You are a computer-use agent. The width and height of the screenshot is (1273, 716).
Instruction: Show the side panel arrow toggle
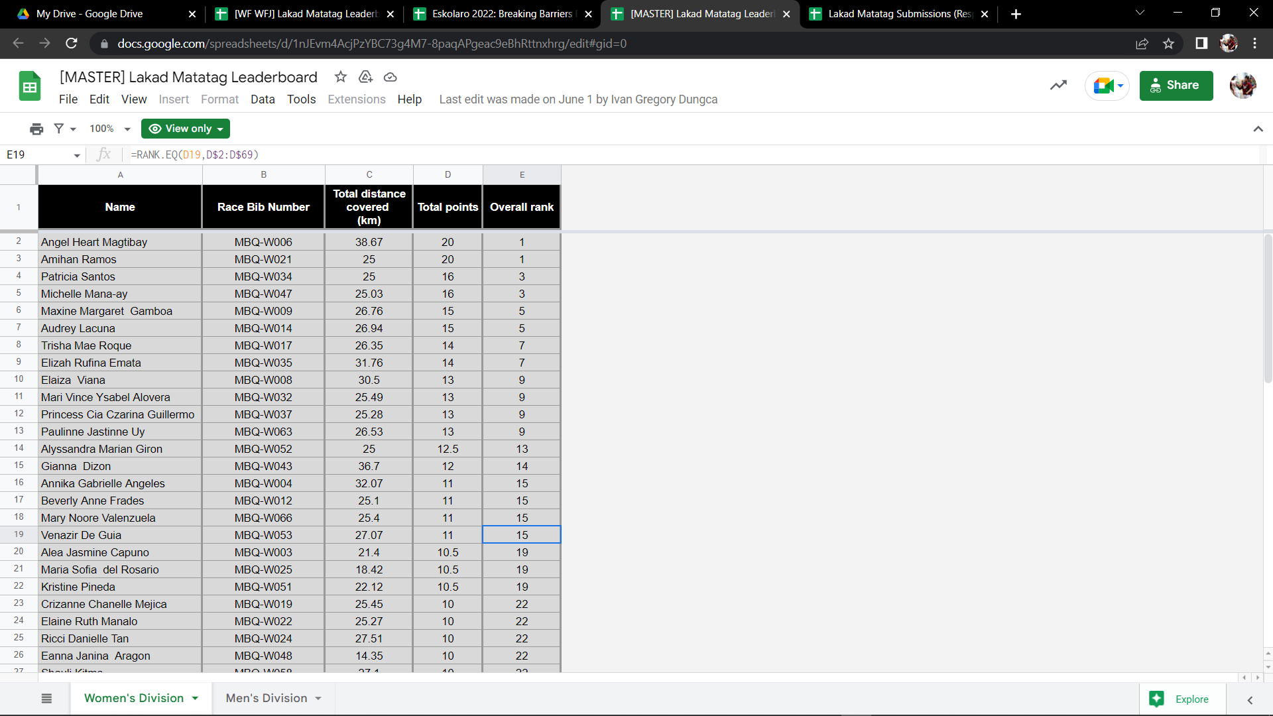point(1250,699)
